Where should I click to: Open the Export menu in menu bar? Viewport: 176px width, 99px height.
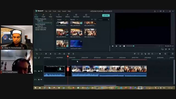[x=64, y=11]
